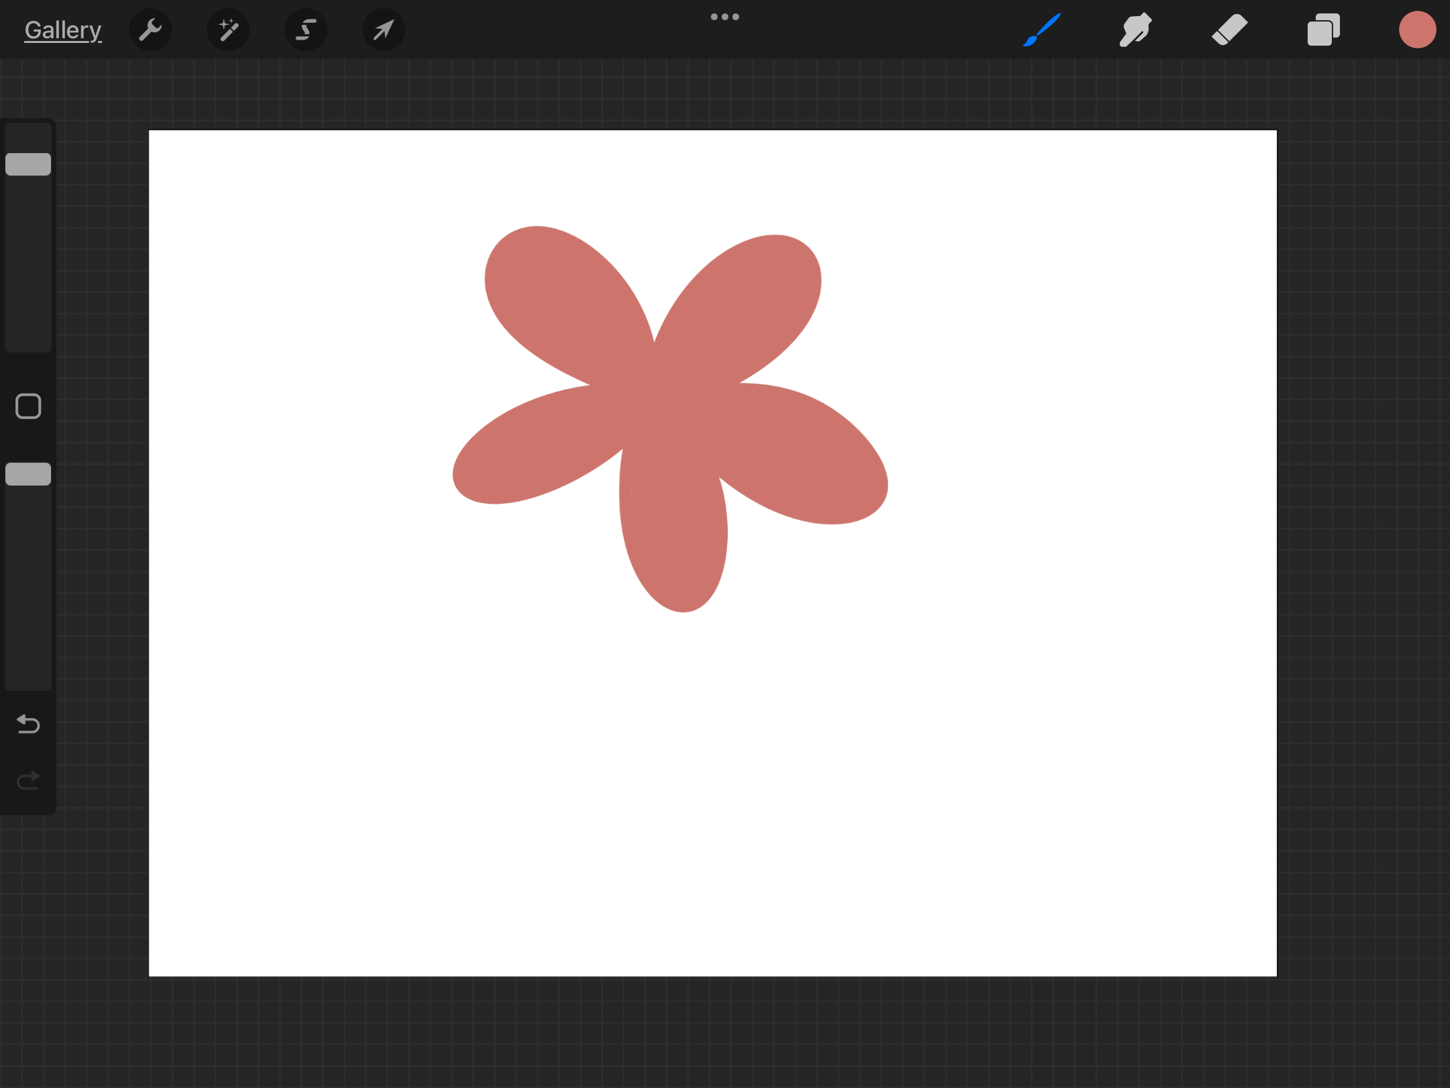Select the Brush tool
Screen dimensions: 1450x1088
pyautogui.click(x=1041, y=30)
